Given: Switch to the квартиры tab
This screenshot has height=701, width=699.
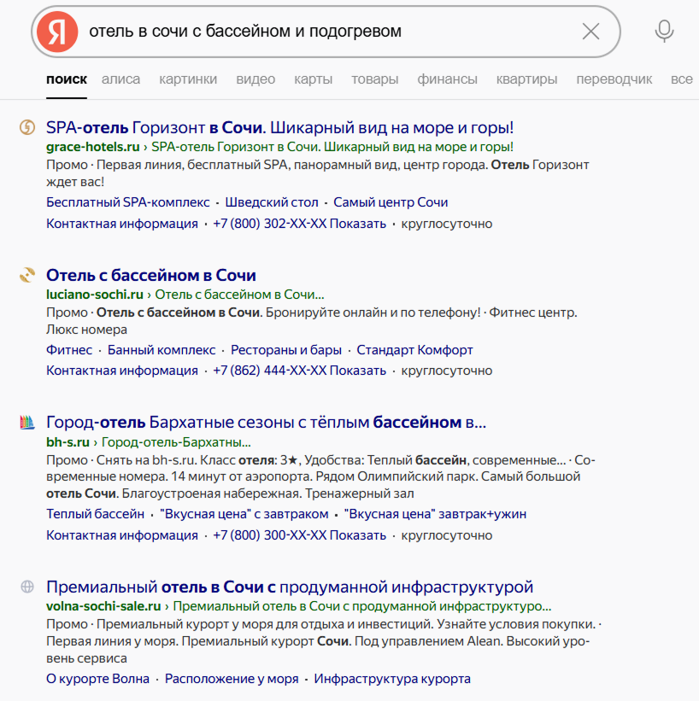Looking at the screenshot, I should (526, 79).
